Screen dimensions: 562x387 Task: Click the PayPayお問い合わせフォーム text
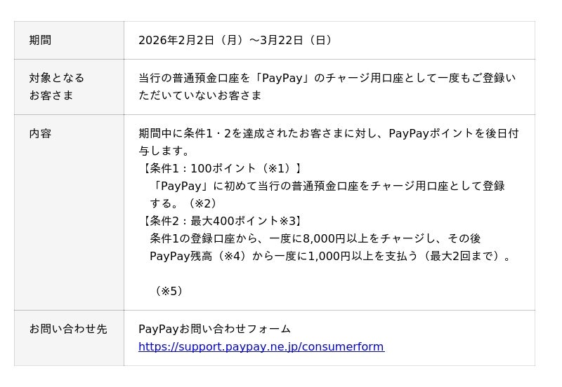[214, 329]
